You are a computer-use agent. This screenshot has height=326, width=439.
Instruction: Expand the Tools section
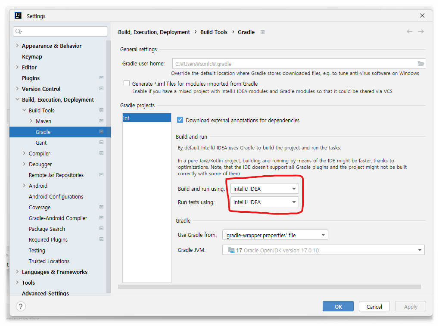pyautogui.click(x=17, y=283)
